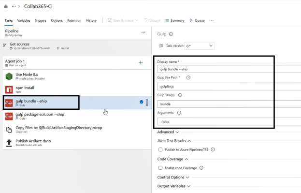Viewport: 301px width, 193px height.
Task: Click the Gulp File Path info icon
Action: (188, 77)
